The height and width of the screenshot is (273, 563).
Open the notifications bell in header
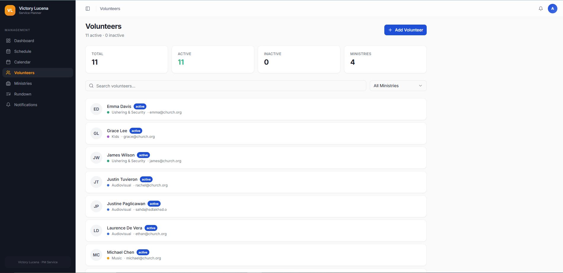click(541, 9)
